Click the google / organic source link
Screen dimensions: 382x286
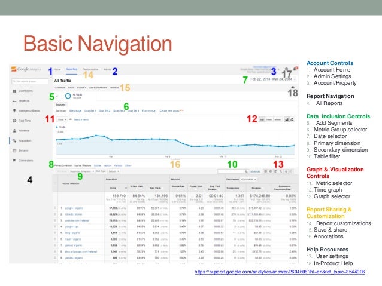coord(74,208)
